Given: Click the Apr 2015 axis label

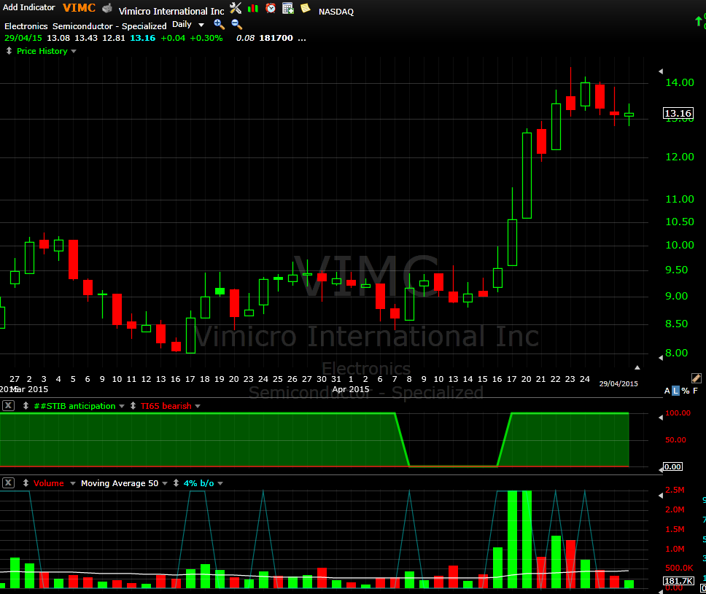Looking at the screenshot, I should click(350, 389).
